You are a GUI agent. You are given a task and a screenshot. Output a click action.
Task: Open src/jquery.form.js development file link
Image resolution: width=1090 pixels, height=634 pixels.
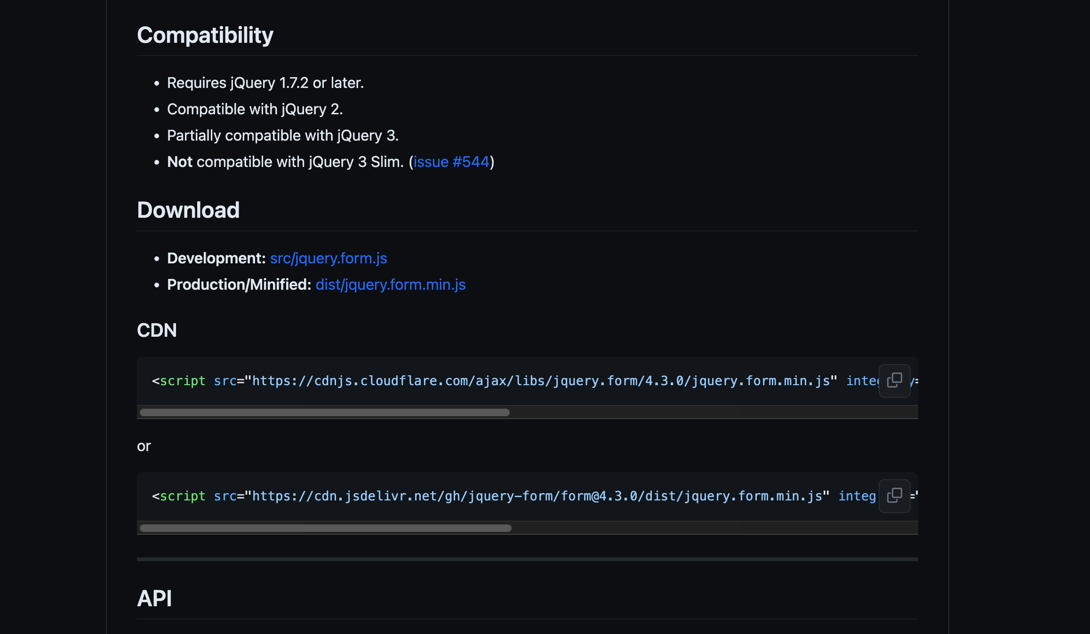(x=329, y=258)
